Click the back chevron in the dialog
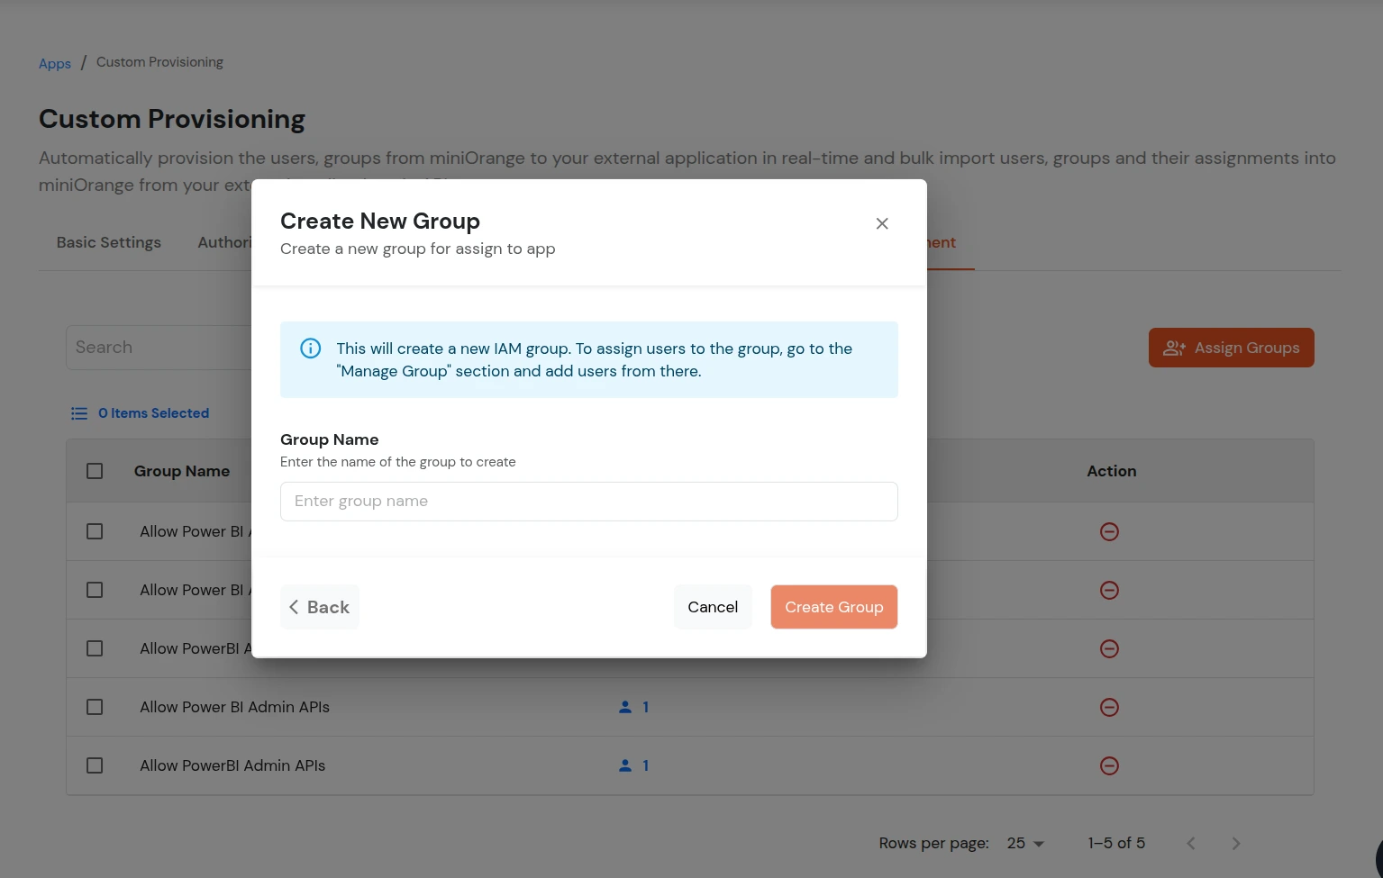 [294, 607]
